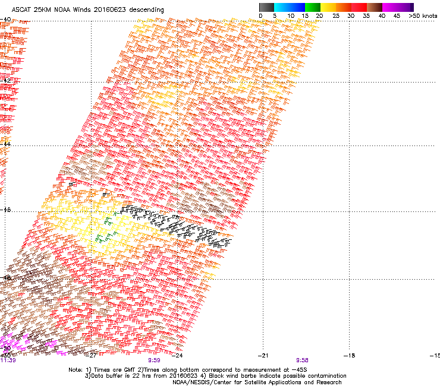Click the brown 35–40 knots color bar segment
The height and width of the screenshot is (386, 440).
click(x=375, y=7)
